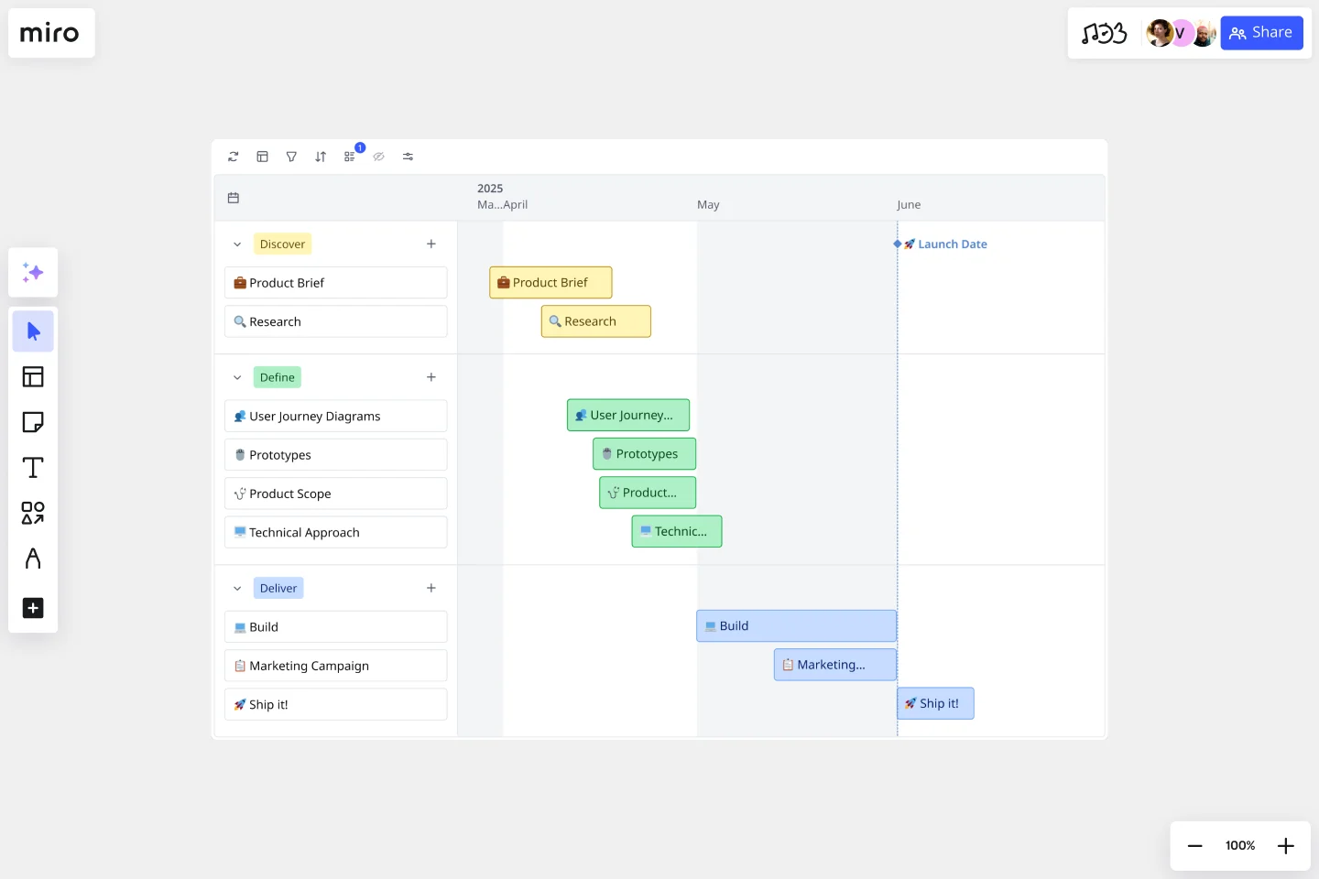
Task: Click the Marketing... timeline bar
Action: [835, 665]
